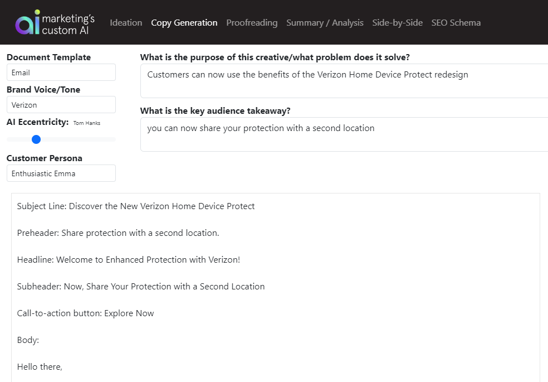Switch to the Proofreading tab
The height and width of the screenshot is (382, 548).
[x=252, y=23]
